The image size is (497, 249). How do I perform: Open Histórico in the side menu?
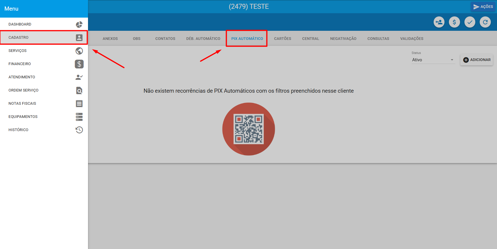click(44, 130)
